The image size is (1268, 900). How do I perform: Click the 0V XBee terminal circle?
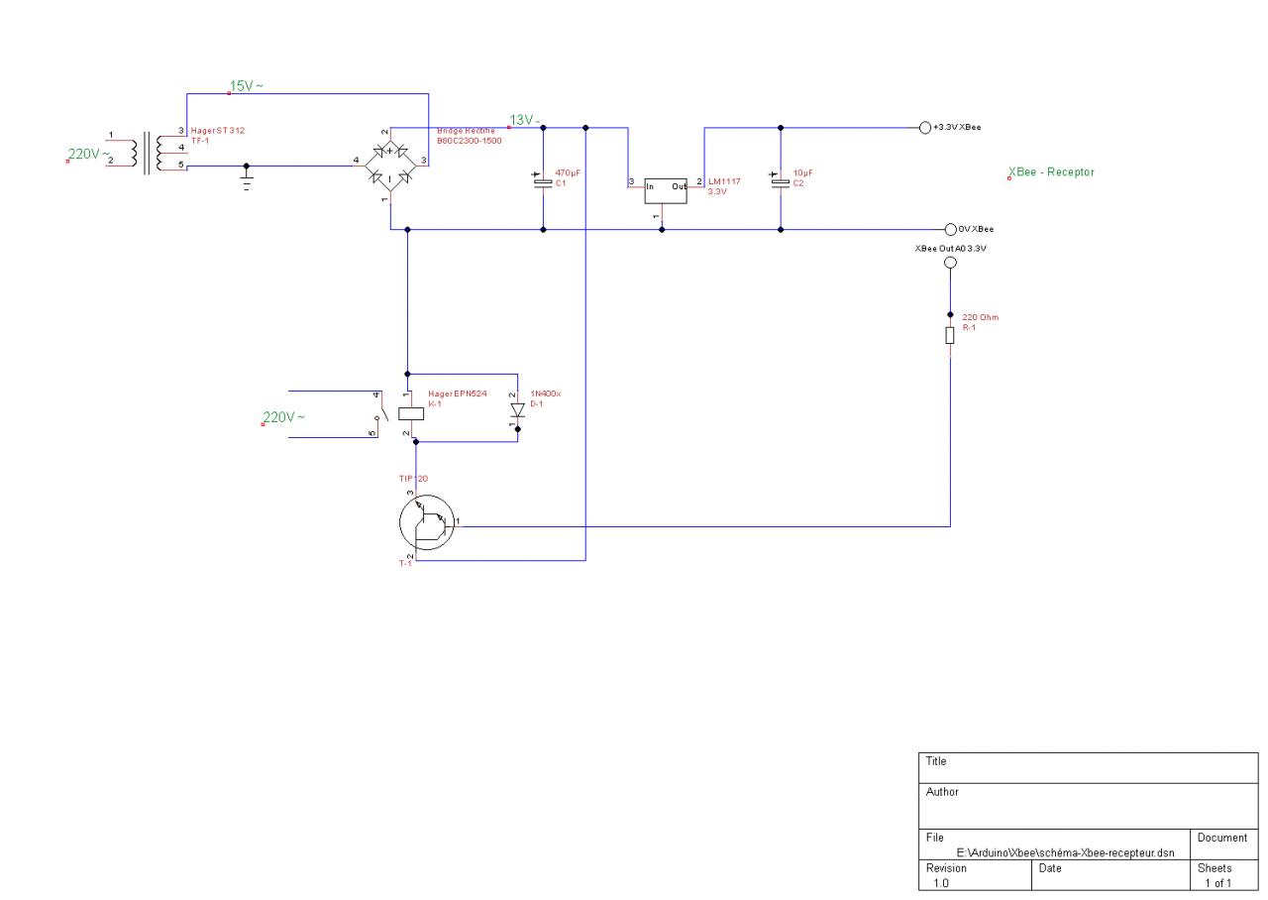pyautogui.click(x=950, y=229)
